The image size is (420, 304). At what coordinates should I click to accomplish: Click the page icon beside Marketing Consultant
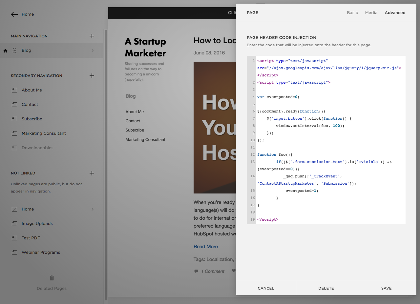point(14,133)
